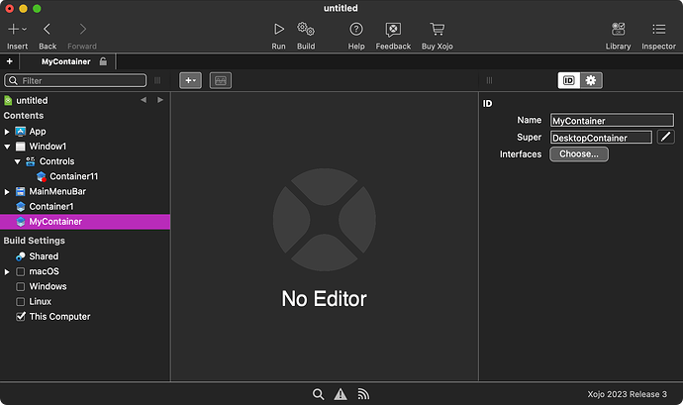Open the search panel in bottom bar

pyautogui.click(x=319, y=394)
